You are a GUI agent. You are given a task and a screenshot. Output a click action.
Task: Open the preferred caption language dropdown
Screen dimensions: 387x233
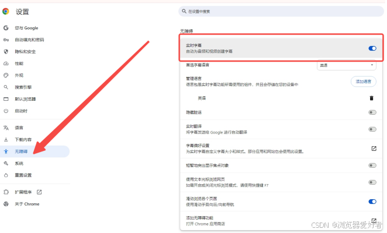coord(346,65)
